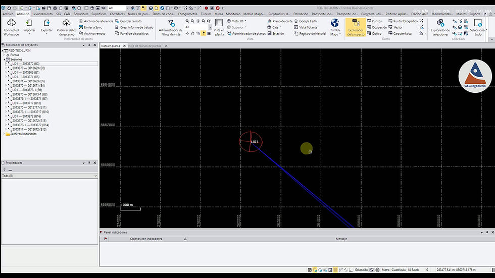Image resolution: width=495 pixels, height=278 pixels.
Task: Click the undo icon in quick access toolbar
Action: click(9, 8)
